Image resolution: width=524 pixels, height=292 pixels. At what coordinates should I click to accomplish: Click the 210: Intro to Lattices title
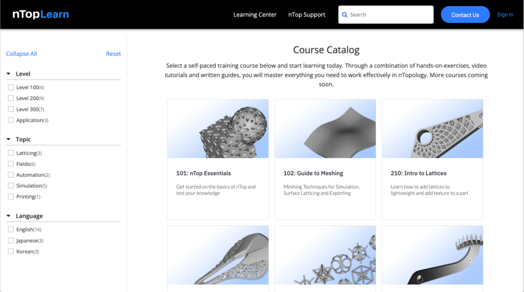419,173
